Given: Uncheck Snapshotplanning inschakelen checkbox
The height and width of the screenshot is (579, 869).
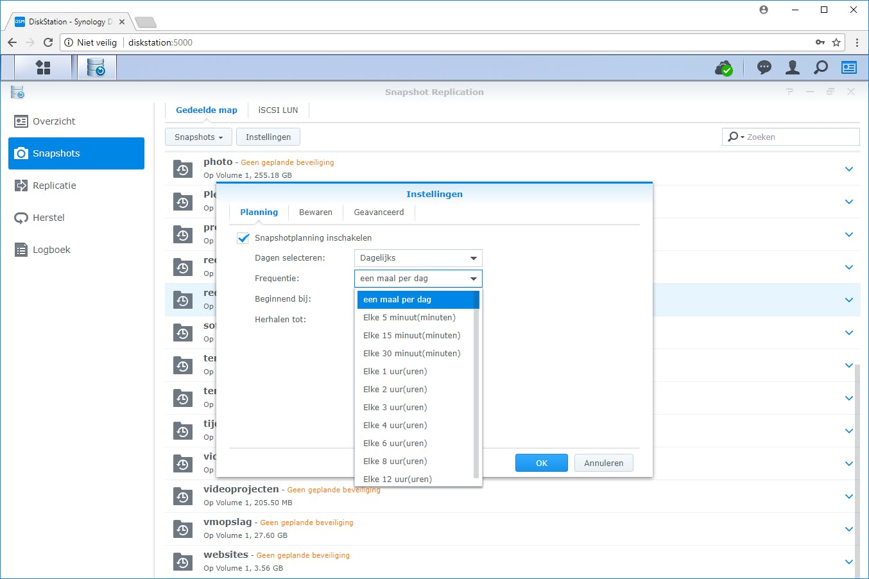Looking at the screenshot, I should (243, 238).
